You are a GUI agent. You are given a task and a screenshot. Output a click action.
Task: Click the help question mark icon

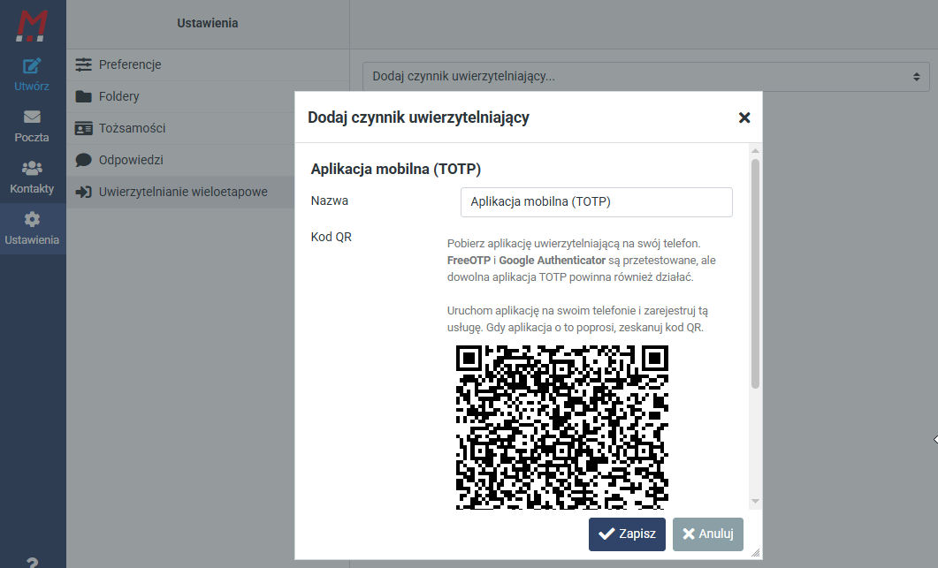(x=33, y=562)
